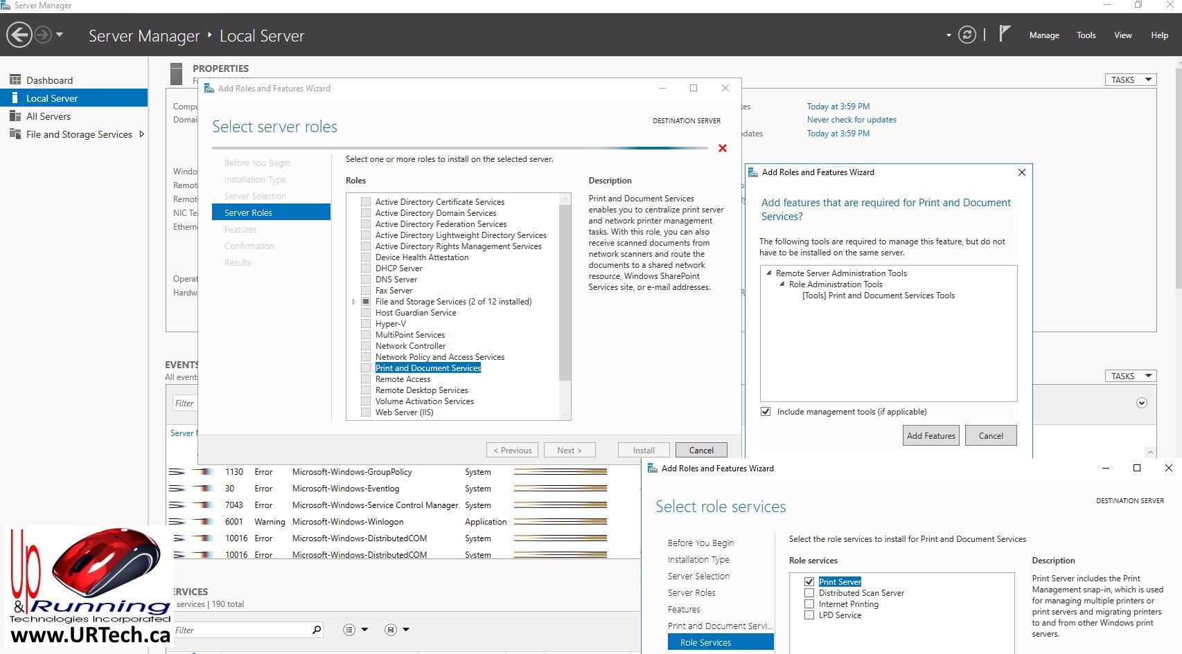Open the notifications flag icon

(1005, 34)
